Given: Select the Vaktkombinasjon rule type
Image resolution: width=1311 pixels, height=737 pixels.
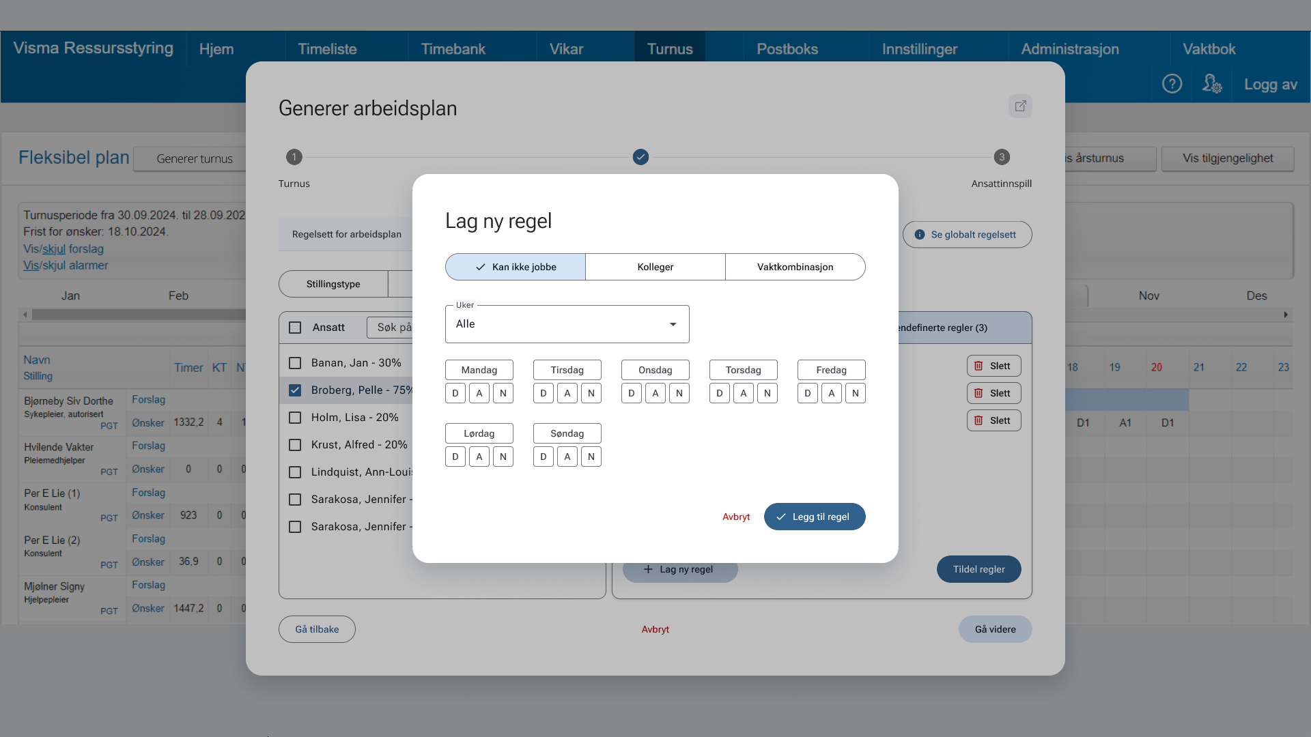Looking at the screenshot, I should tap(795, 267).
